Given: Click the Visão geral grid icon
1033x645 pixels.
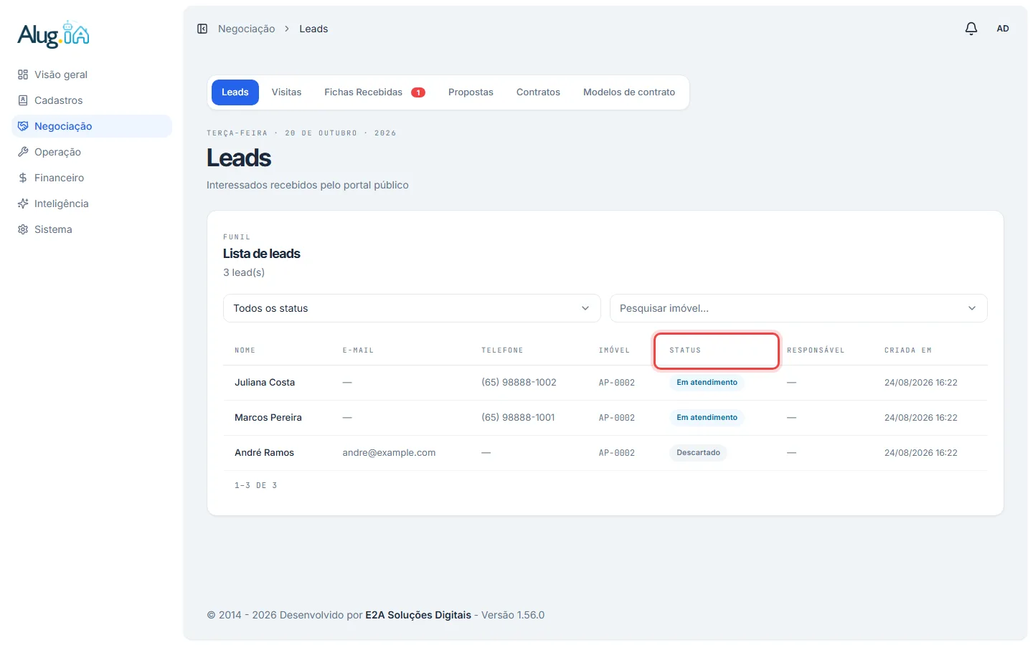Looking at the screenshot, I should (23, 75).
